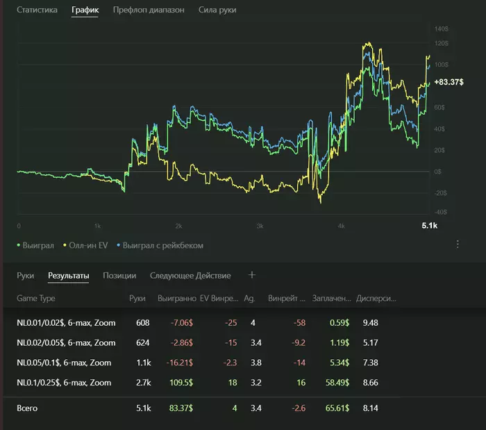Viewport: 486px width, 430px height.
Task: Hide the Выиграл с рейкбеком series
Action: (x=162, y=245)
